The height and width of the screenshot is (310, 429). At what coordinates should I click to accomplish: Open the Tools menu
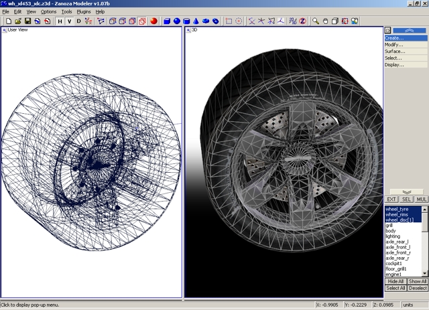click(66, 12)
